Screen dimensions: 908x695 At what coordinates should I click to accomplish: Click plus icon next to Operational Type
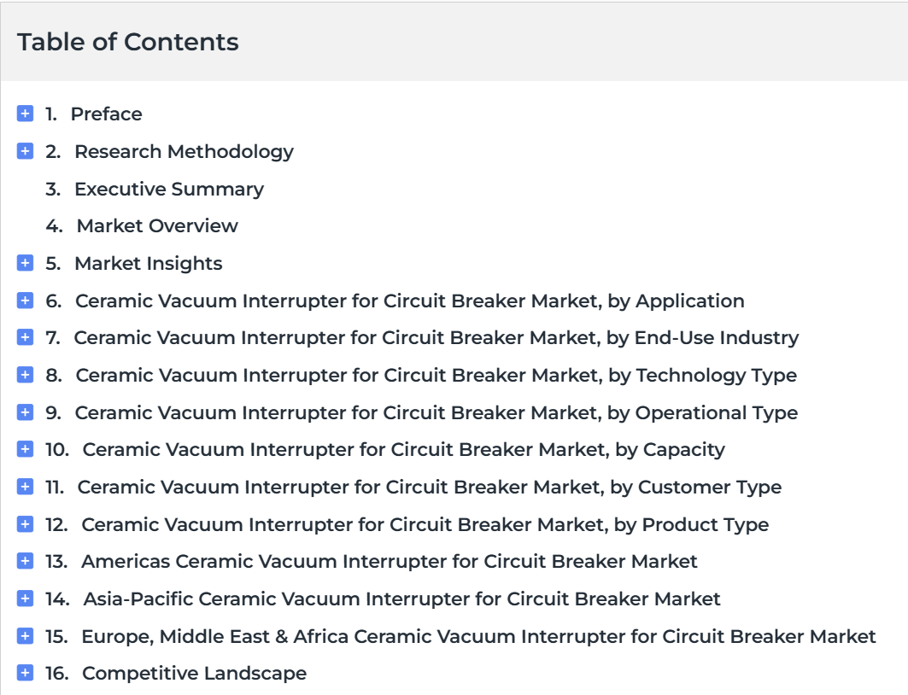(x=25, y=412)
